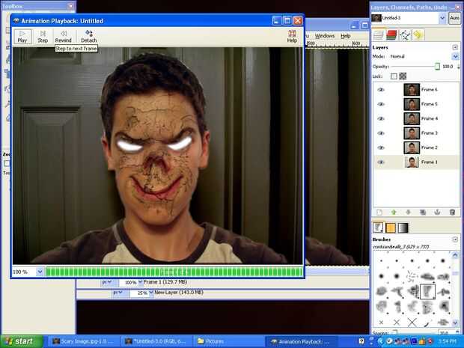Toggle the lock pixels checkbox
Image resolution: width=464 pixels, height=348 pixels.
[394, 76]
